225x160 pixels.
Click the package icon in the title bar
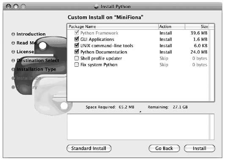click(x=96, y=6)
